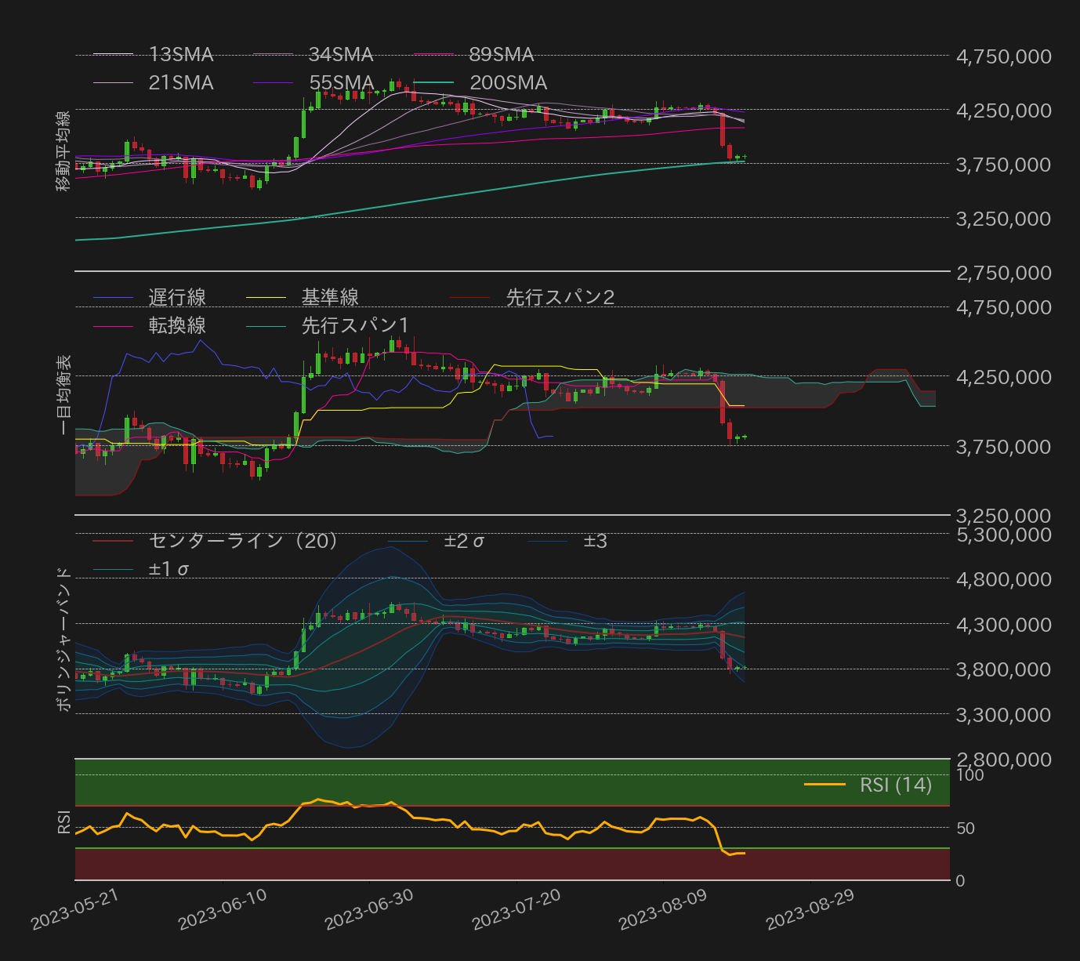Click the 3,300,000 Bollinger axis tick

click(x=1004, y=714)
